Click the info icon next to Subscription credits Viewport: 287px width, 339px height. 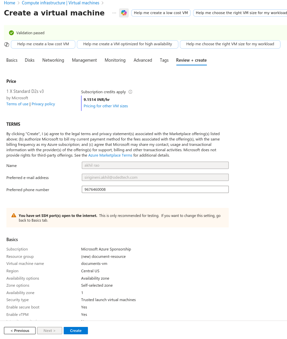(x=130, y=92)
